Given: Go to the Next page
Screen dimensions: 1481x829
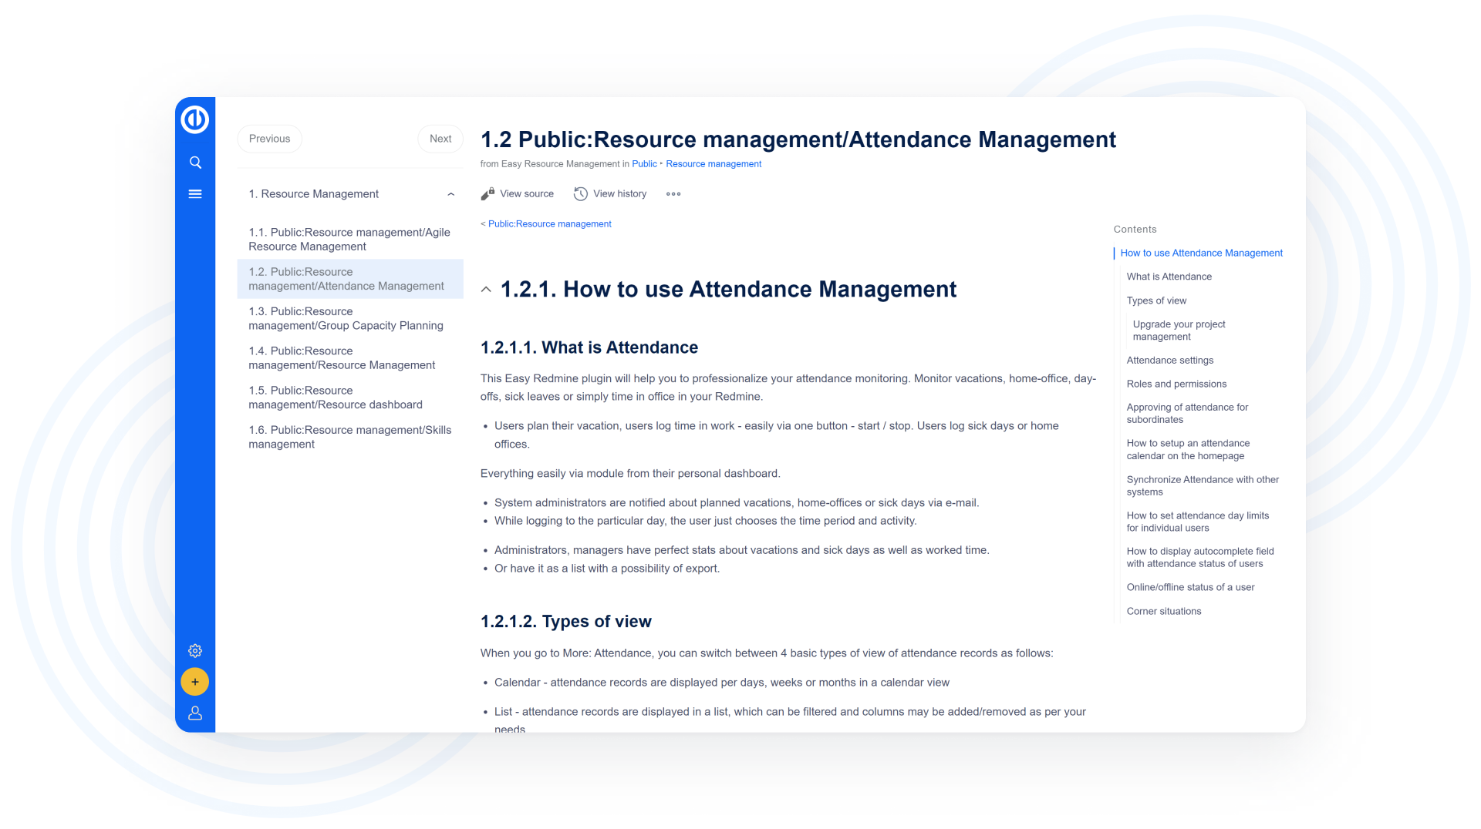Looking at the screenshot, I should coord(440,139).
